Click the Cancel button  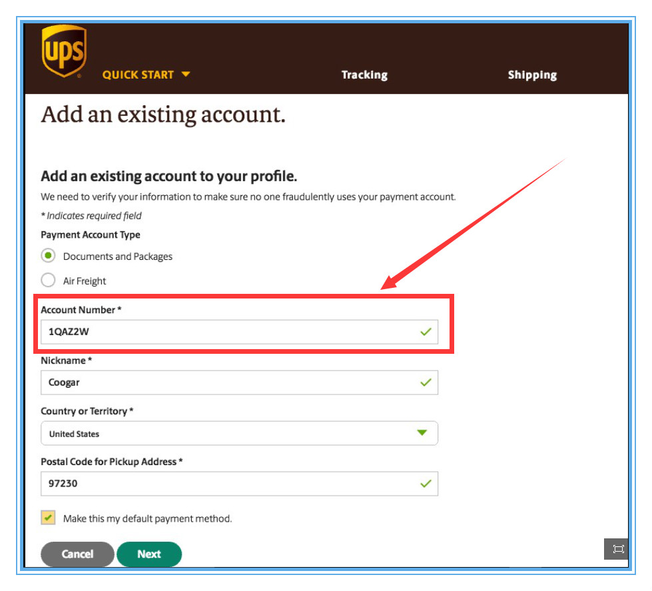[x=77, y=554]
